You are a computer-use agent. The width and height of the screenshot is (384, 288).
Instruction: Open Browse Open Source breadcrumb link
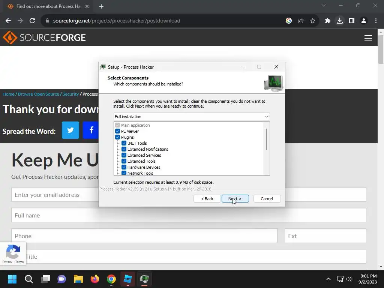tap(39, 94)
